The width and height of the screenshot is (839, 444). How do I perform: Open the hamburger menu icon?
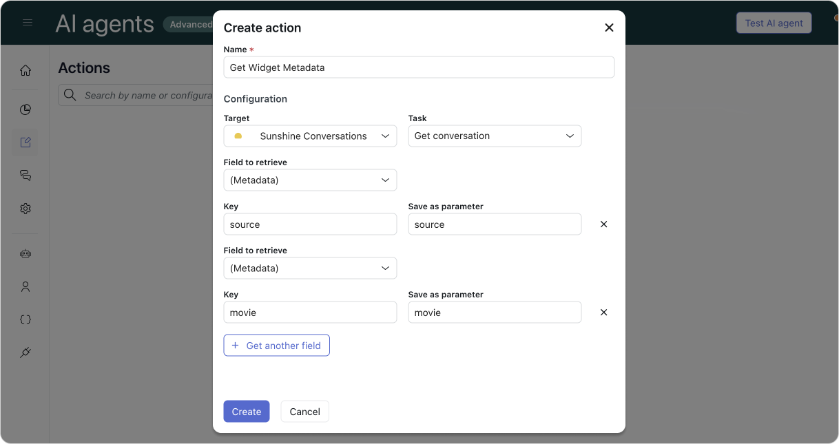28,23
